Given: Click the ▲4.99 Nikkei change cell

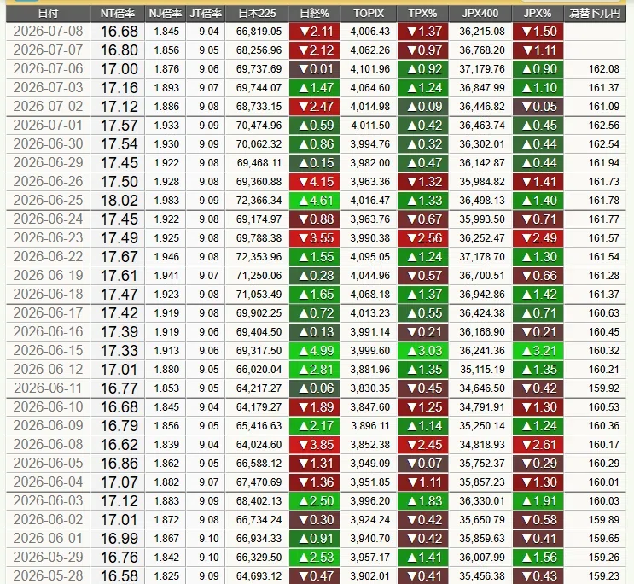Looking at the screenshot, I should tap(315, 350).
